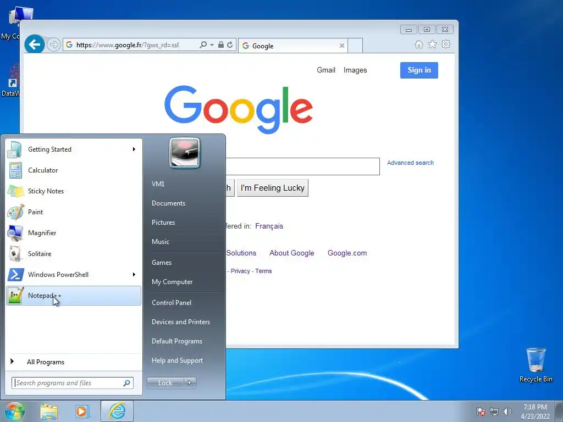Click the search magnifier in address bar

click(203, 45)
